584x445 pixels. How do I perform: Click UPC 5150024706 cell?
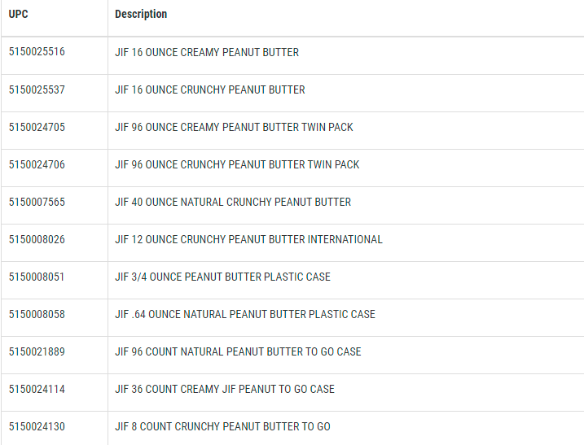pos(37,164)
